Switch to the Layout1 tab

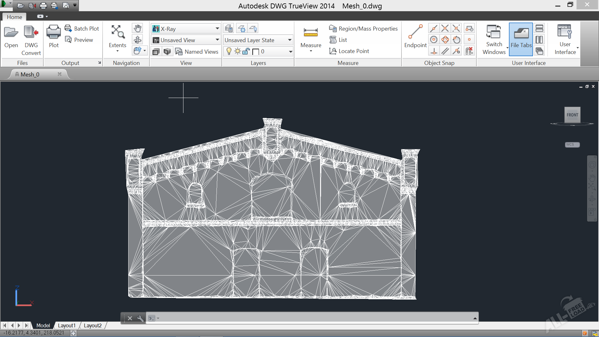pos(66,325)
